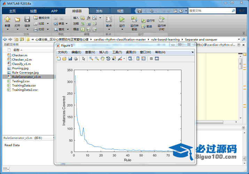Click the 断点 (Breakpoints) icon
Viewport: 249px width, 174px height.
click(x=109, y=19)
